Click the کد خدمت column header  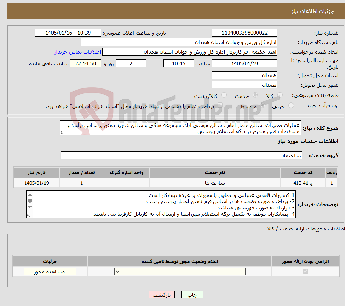(303, 173)
